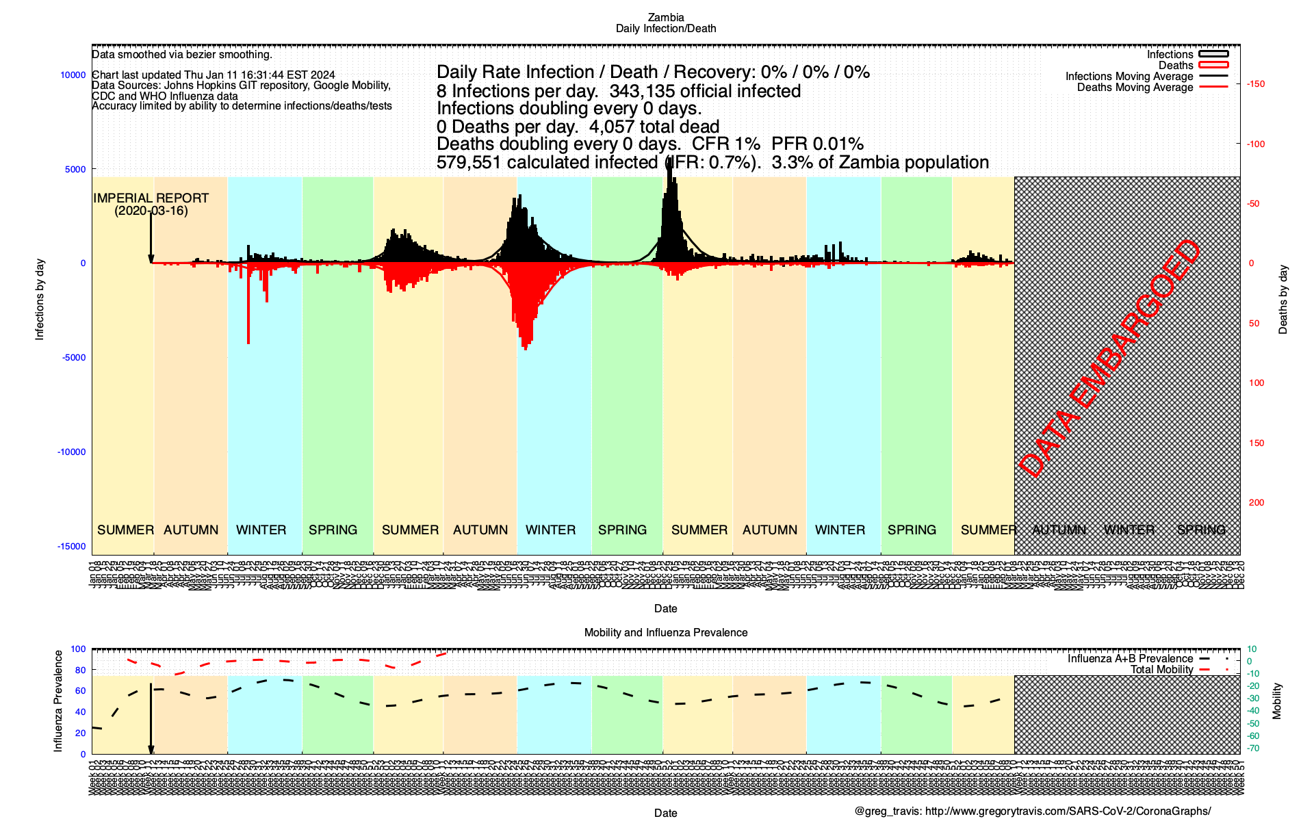1314x821 pixels.
Task: Click the Influenza A+B Prevalence legend entry
Action: [1130, 659]
